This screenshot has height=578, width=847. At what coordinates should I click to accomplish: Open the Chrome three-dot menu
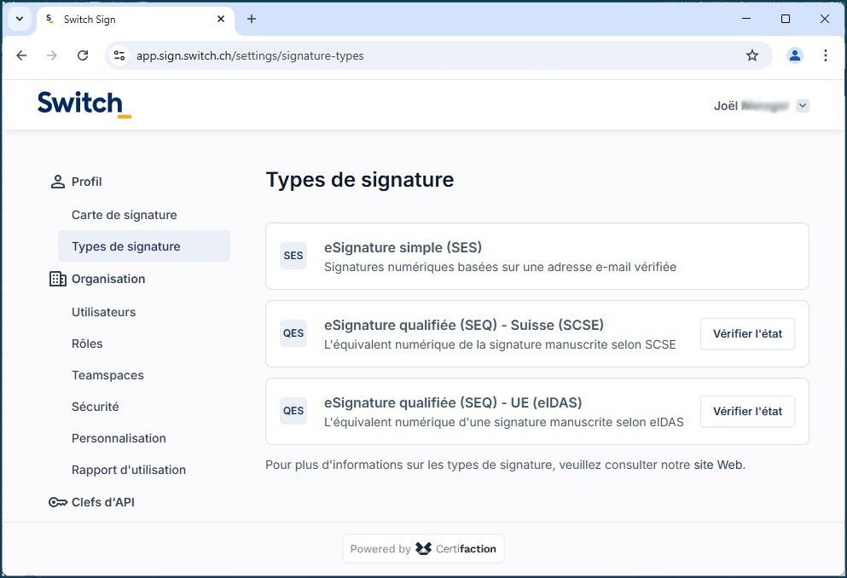pos(825,55)
